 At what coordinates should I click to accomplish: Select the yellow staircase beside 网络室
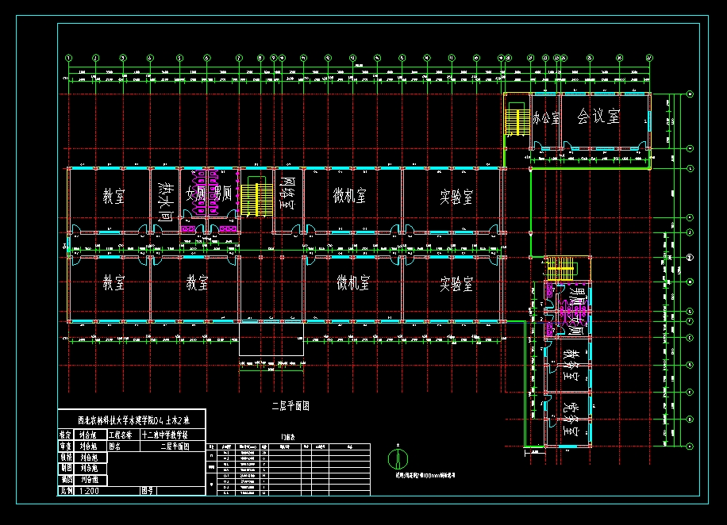tap(257, 199)
